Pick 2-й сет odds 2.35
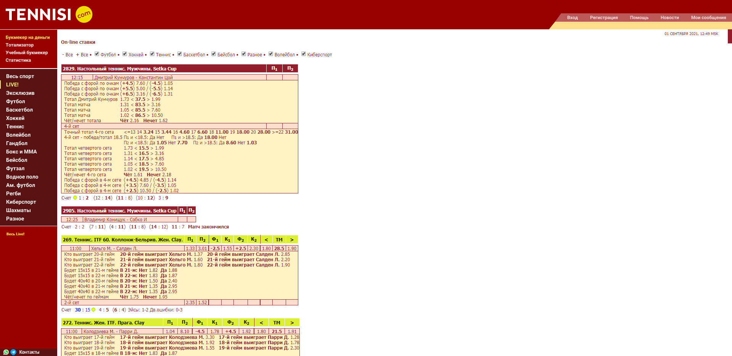732x356 pixels. tap(190, 303)
